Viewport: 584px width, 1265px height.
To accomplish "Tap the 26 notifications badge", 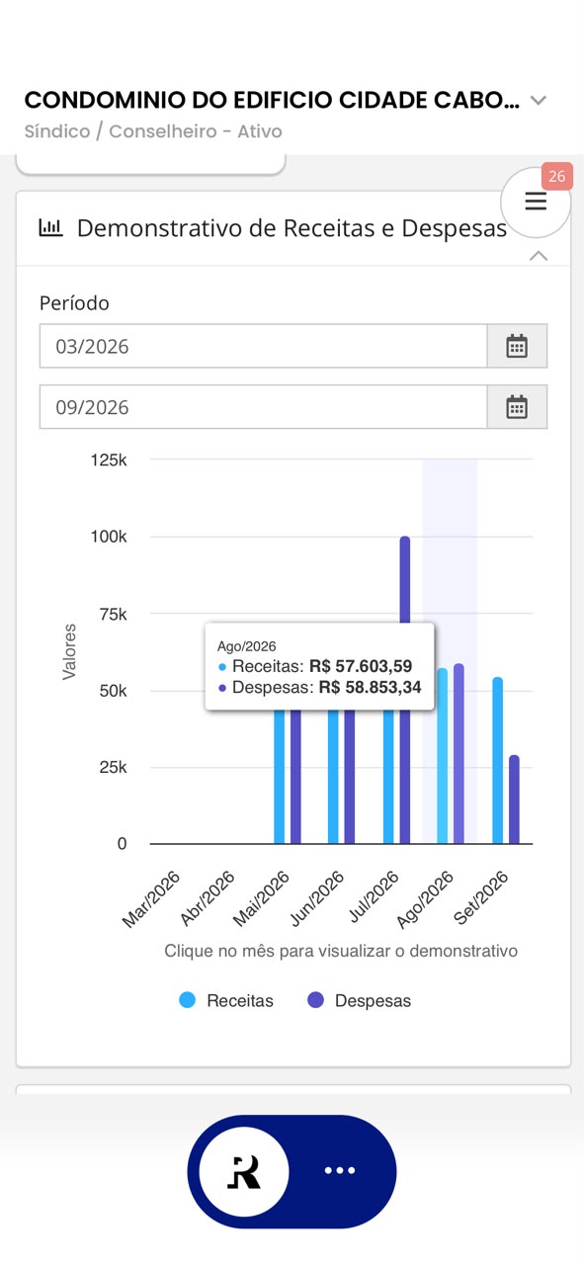I will (556, 177).
